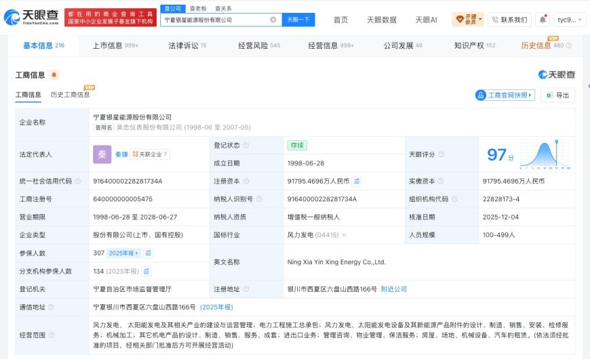Click the help icon next to 登记状态
This screenshot has height=359, width=590.
(246, 145)
